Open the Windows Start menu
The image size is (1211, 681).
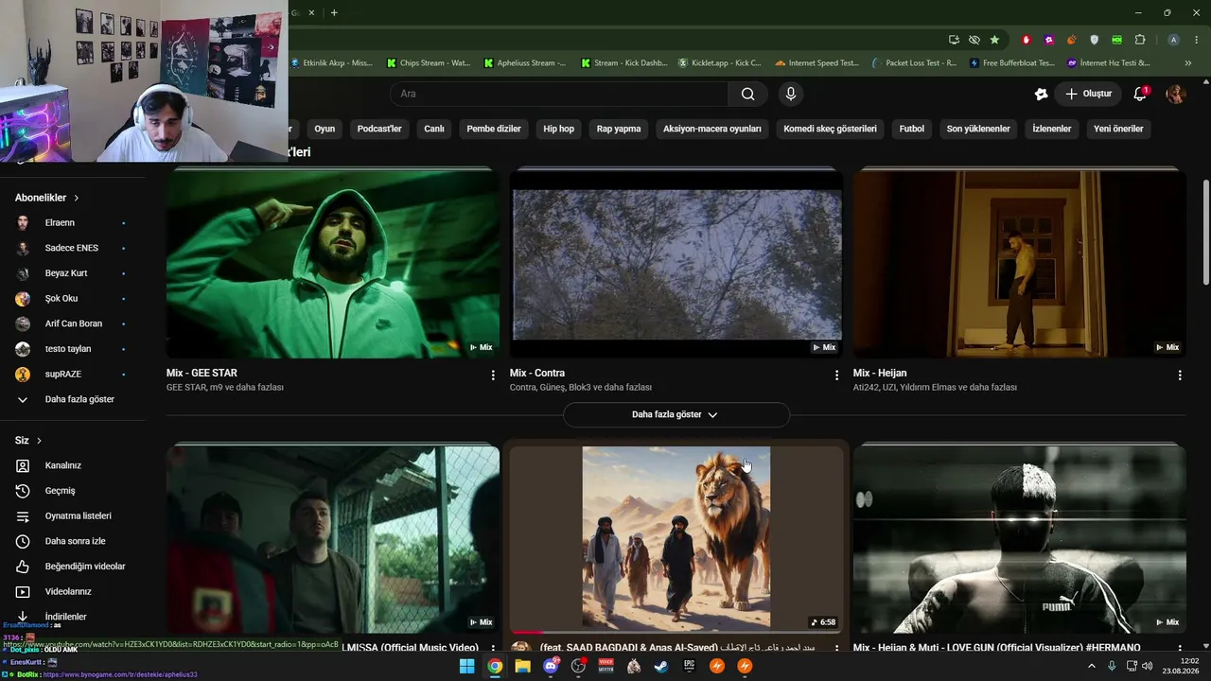[466, 666]
